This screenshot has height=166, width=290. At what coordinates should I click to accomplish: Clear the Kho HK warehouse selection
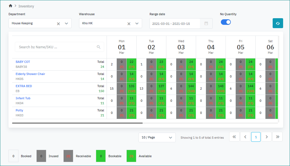[129, 23]
